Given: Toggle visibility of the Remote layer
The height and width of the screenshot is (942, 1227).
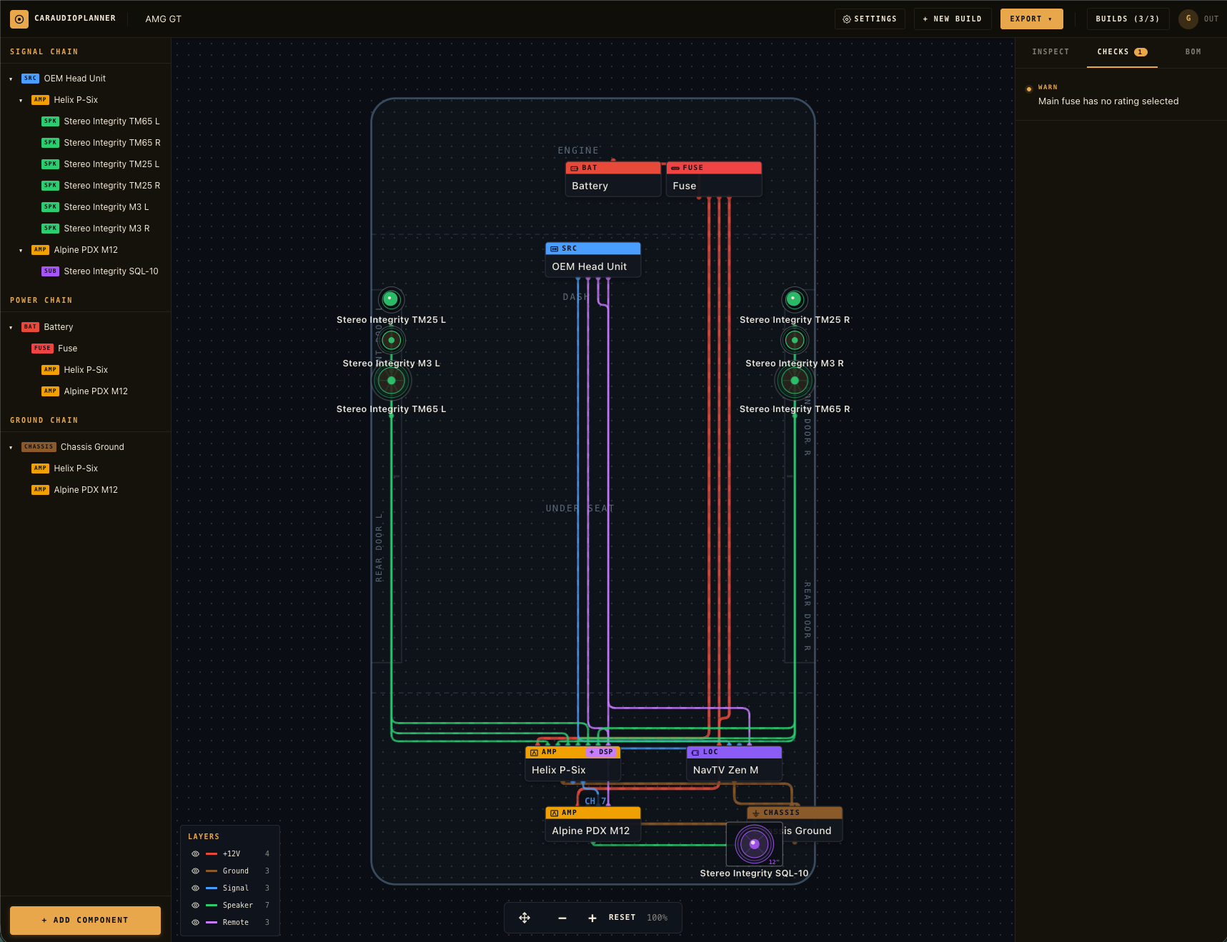Looking at the screenshot, I should tap(195, 923).
